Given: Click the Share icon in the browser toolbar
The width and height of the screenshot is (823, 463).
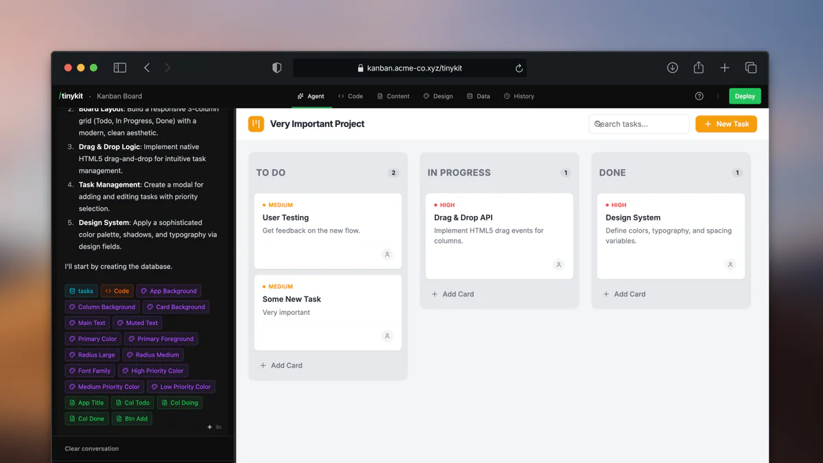Looking at the screenshot, I should [698, 67].
